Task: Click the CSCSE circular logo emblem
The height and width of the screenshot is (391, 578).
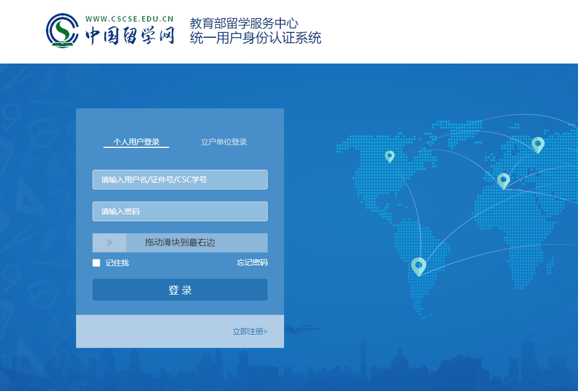Action: [62, 31]
